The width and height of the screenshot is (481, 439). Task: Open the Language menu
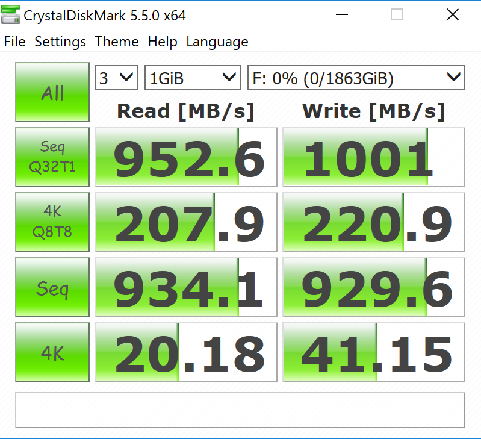pyautogui.click(x=217, y=42)
